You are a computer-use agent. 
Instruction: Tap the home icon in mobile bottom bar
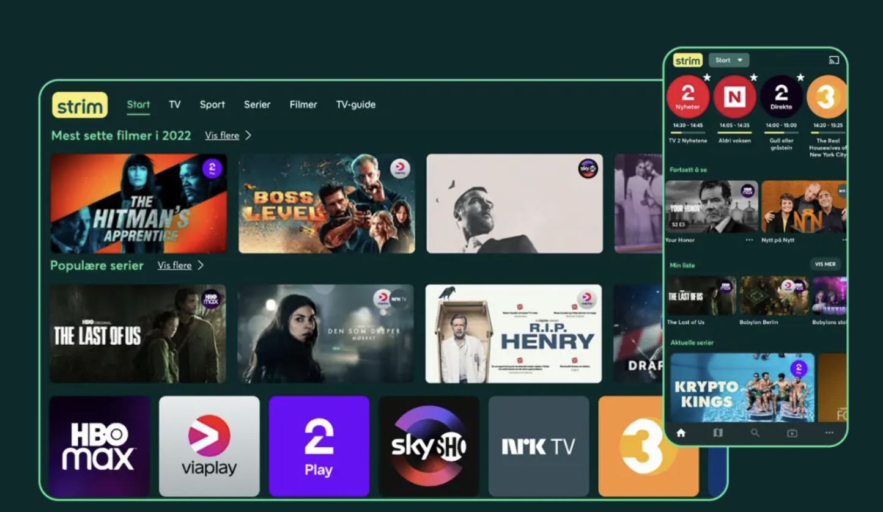pos(681,433)
